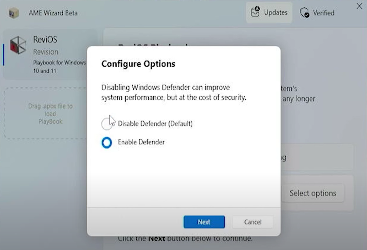Click "Playbook for Windows 10 and 11" text
The height and width of the screenshot is (250, 367).
59,67
